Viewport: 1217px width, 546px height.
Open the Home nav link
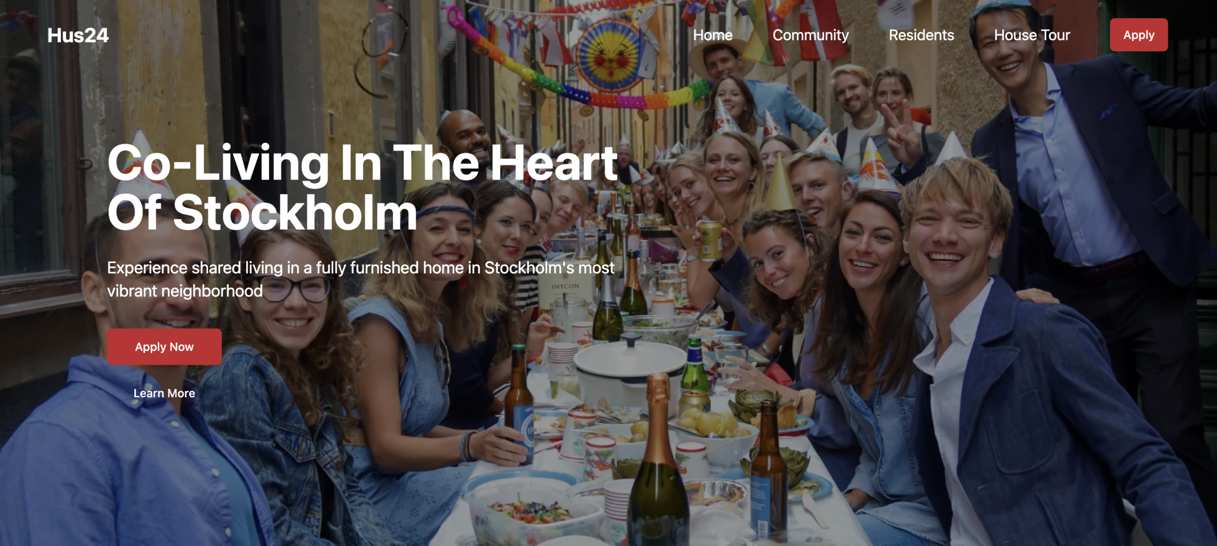pos(712,35)
